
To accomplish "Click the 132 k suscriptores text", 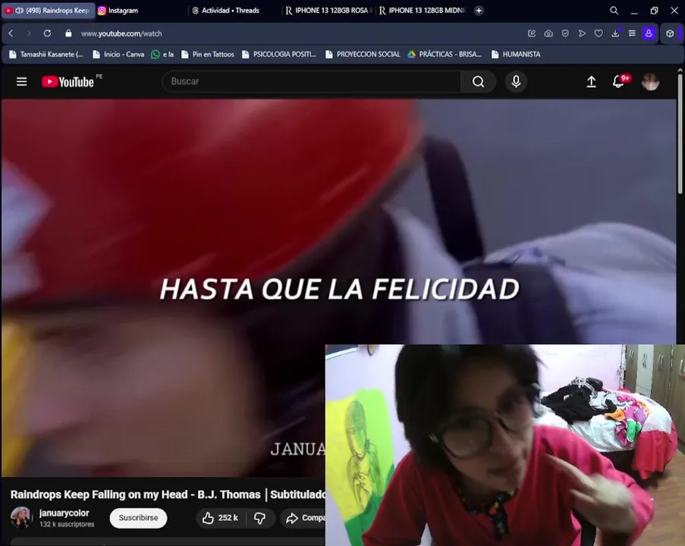I will click(67, 524).
